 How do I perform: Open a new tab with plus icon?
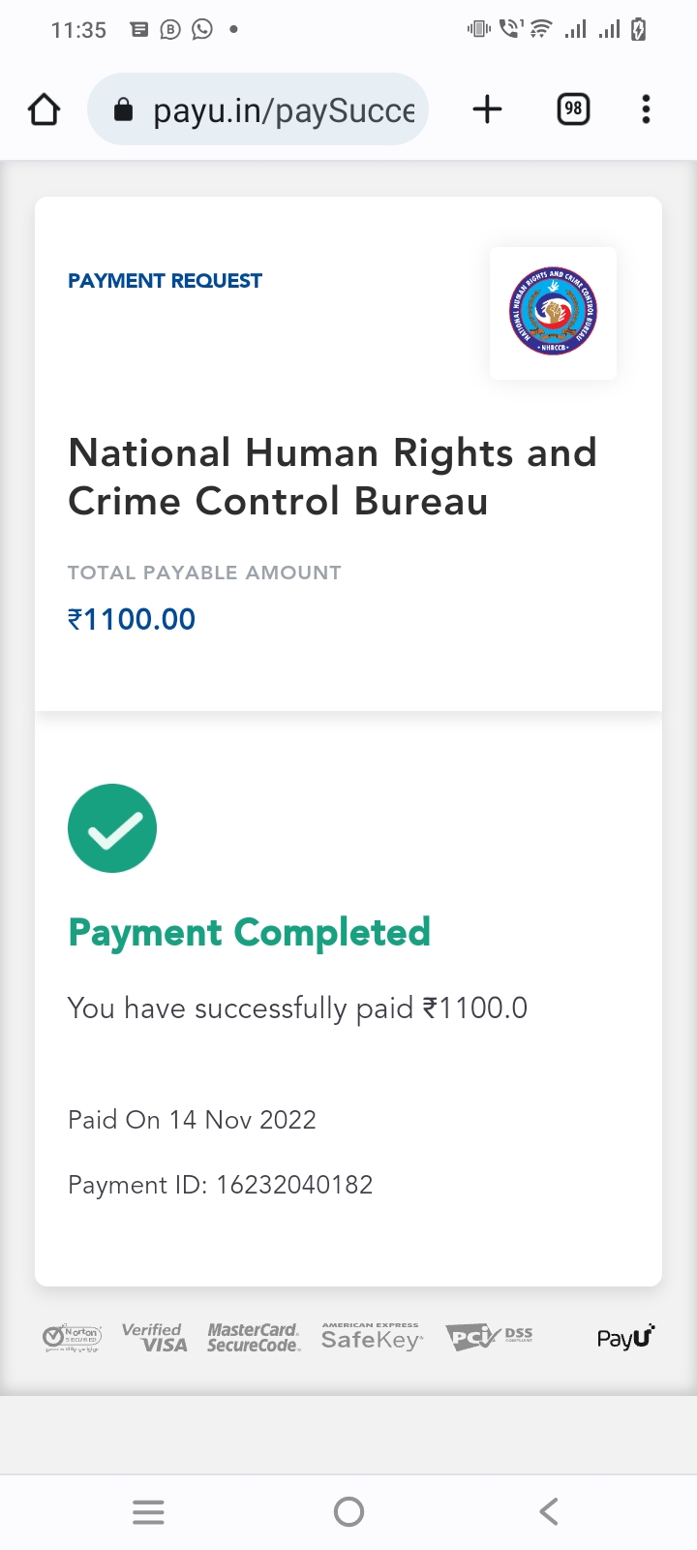click(487, 109)
